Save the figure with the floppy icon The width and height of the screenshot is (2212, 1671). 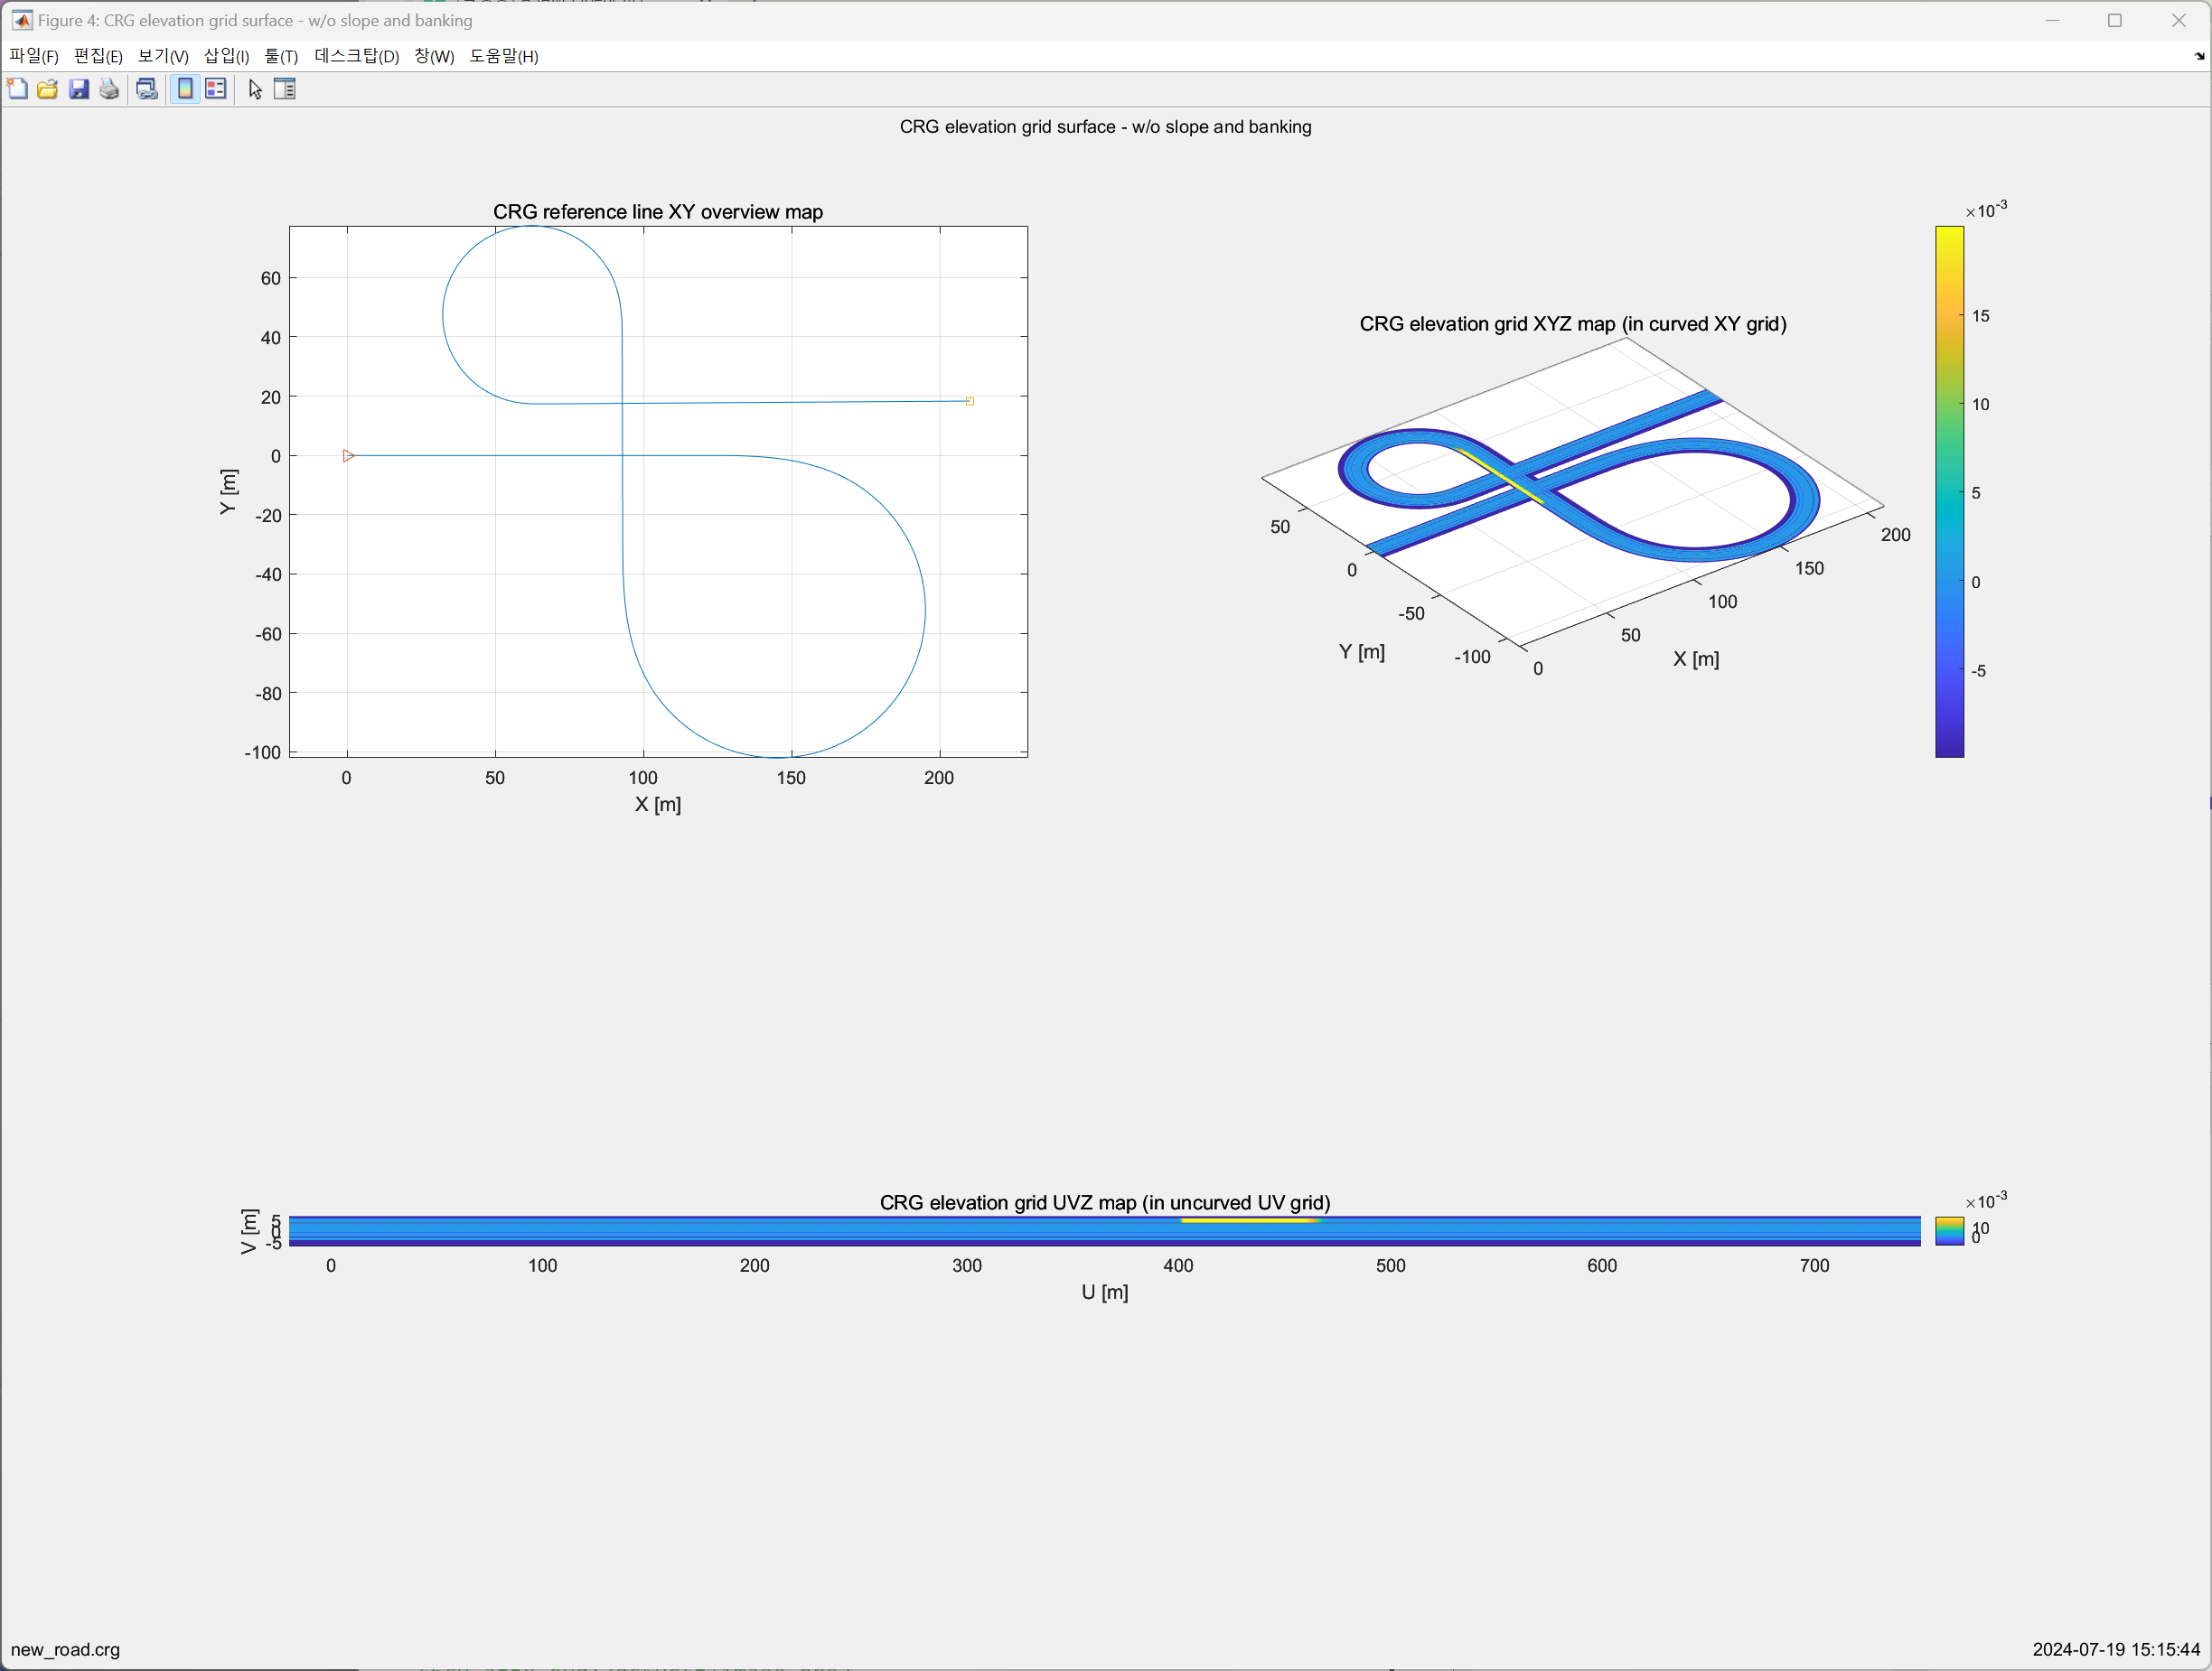tap(78, 89)
